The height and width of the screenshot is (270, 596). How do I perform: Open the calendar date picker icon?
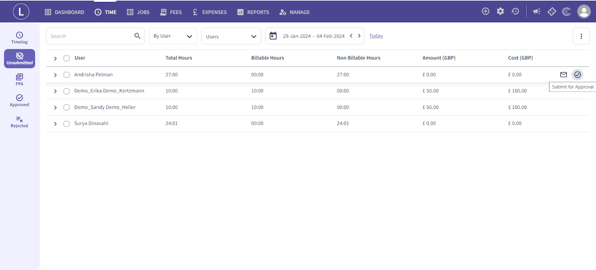click(273, 36)
